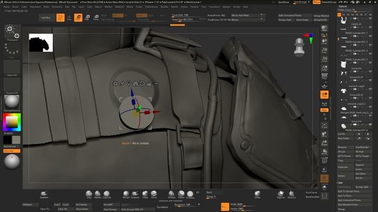Select Draw mode in top shelf
378x212 pixels.
coord(69,18)
